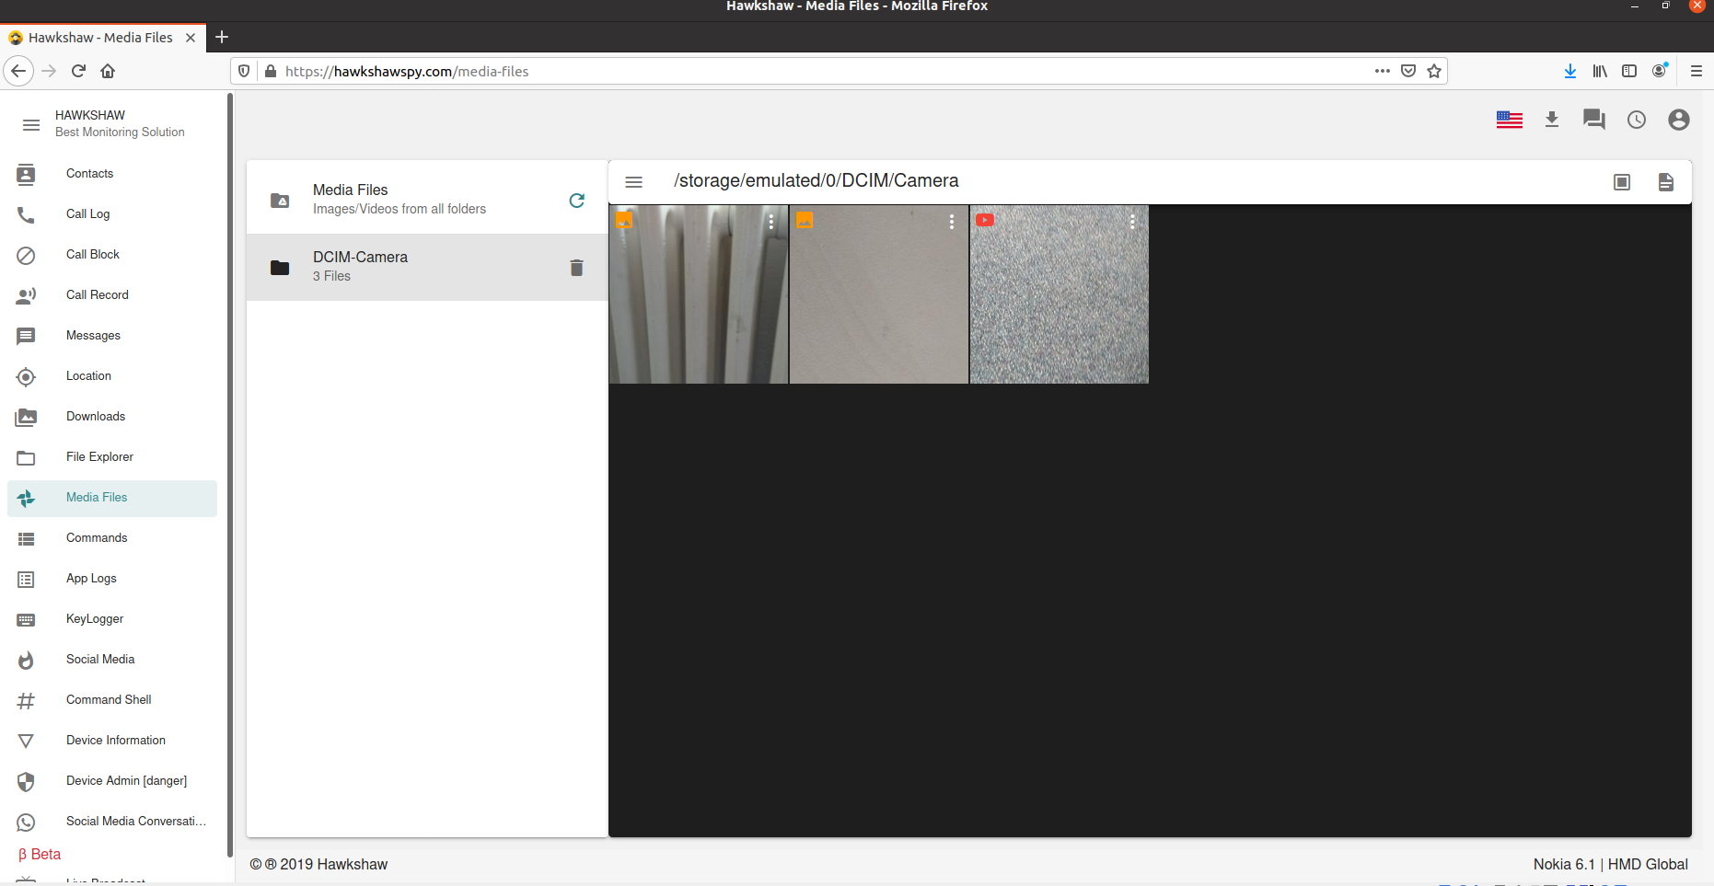Open Firefox account icon in toolbar
The height and width of the screenshot is (886, 1714).
[x=1660, y=71]
